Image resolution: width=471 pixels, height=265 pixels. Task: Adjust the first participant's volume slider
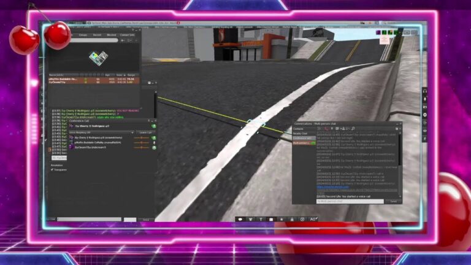[142, 137]
